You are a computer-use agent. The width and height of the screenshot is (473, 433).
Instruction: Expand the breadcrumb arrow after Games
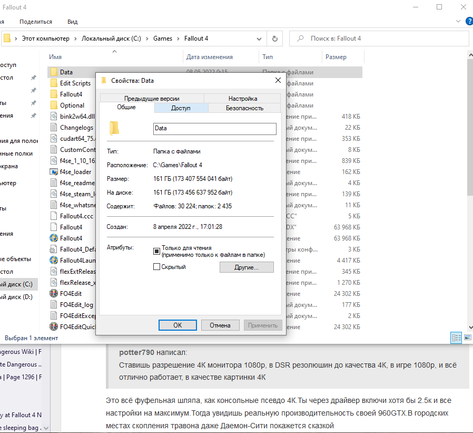click(x=178, y=39)
